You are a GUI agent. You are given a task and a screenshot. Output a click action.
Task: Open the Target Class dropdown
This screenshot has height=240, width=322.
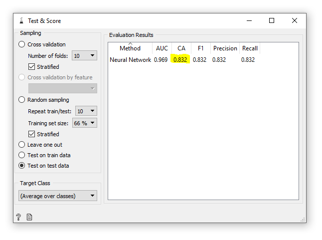point(58,196)
